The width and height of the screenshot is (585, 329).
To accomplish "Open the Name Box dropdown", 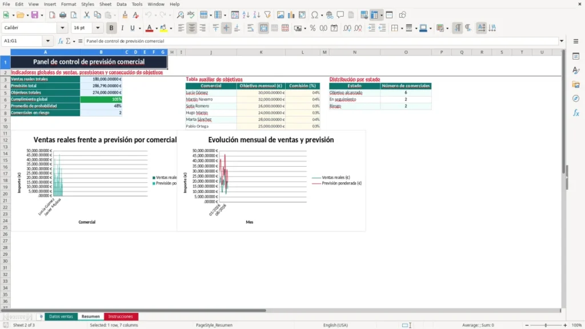I will pyautogui.click(x=48, y=41).
